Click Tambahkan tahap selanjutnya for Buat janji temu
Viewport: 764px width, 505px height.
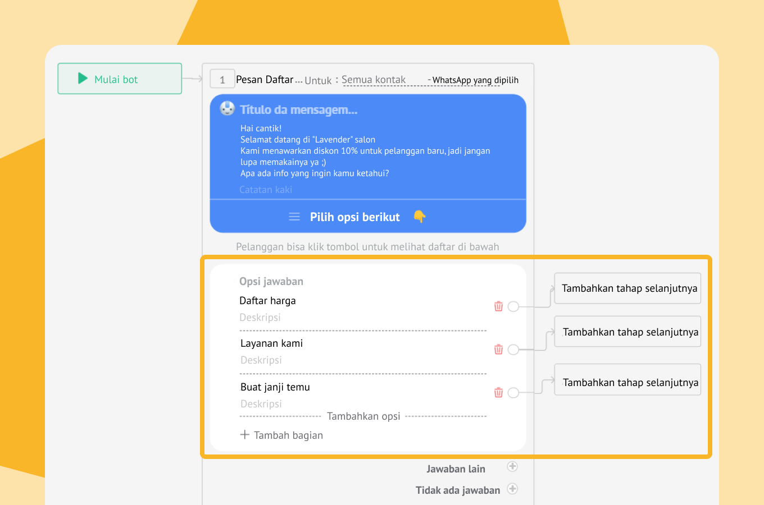pyautogui.click(x=627, y=380)
